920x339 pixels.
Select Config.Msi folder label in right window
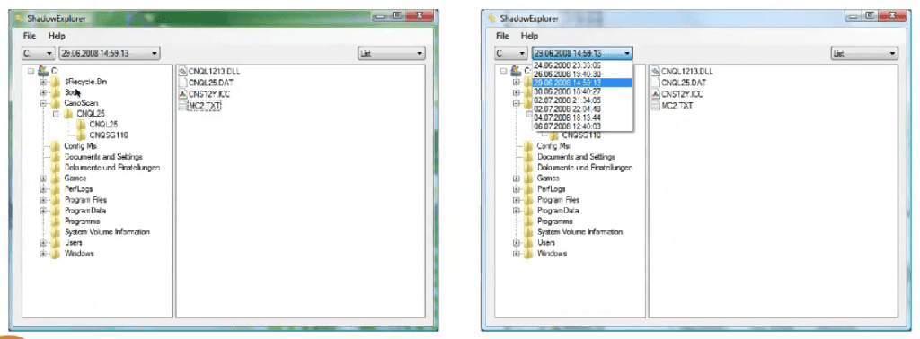[x=553, y=146]
